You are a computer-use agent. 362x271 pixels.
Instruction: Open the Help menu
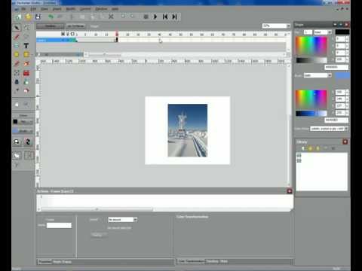coord(115,9)
